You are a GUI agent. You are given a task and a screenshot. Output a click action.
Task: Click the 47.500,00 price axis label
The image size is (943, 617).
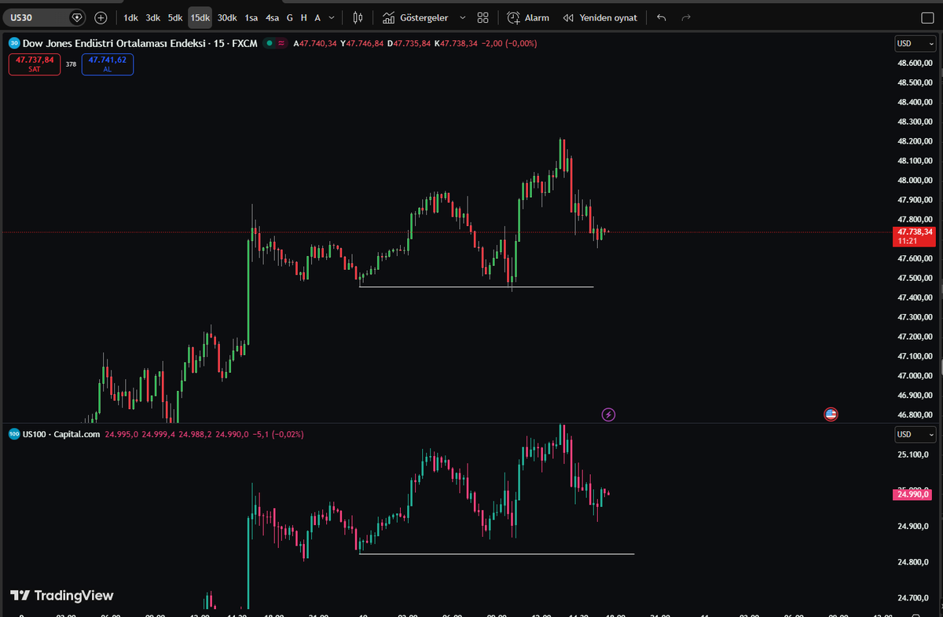click(915, 278)
